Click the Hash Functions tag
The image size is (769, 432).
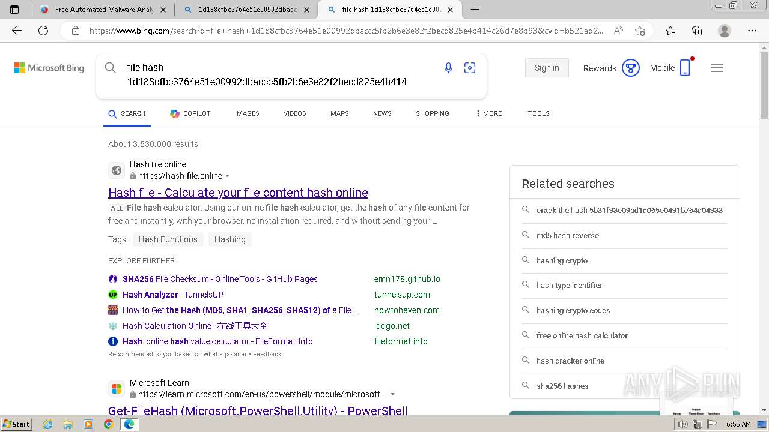pos(168,239)
